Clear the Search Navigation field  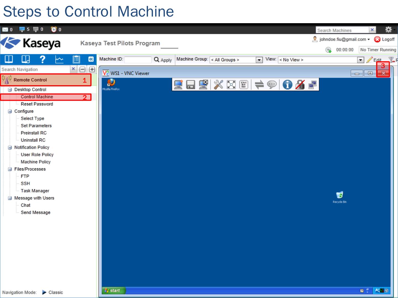(x=73, y=69)
